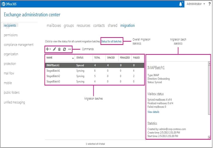Switch to the shared tab
The height and width of the screenshot is (148, 213).
[x=113, y=25]
